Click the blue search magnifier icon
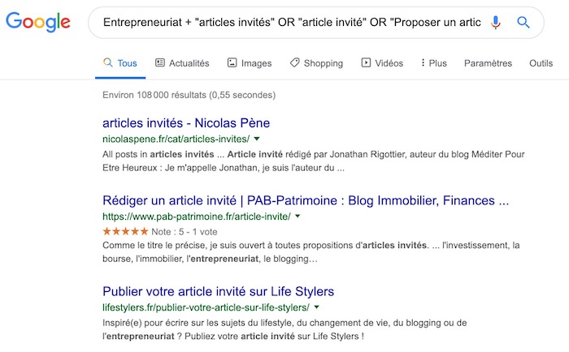This screenshot has width=569, height=352. click(x=523, y=23)
